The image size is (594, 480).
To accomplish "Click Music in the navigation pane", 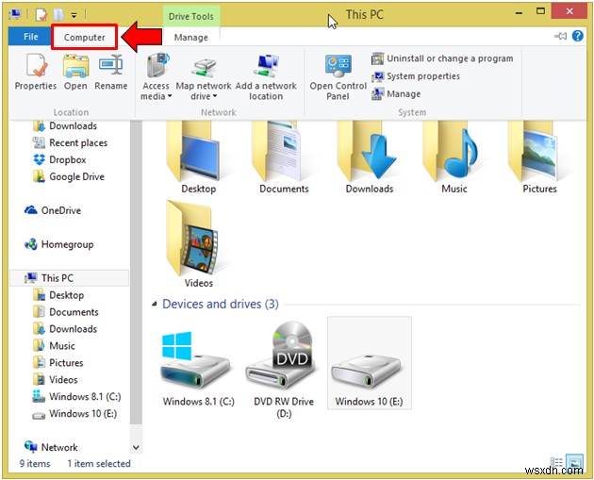I will point(54,346).
